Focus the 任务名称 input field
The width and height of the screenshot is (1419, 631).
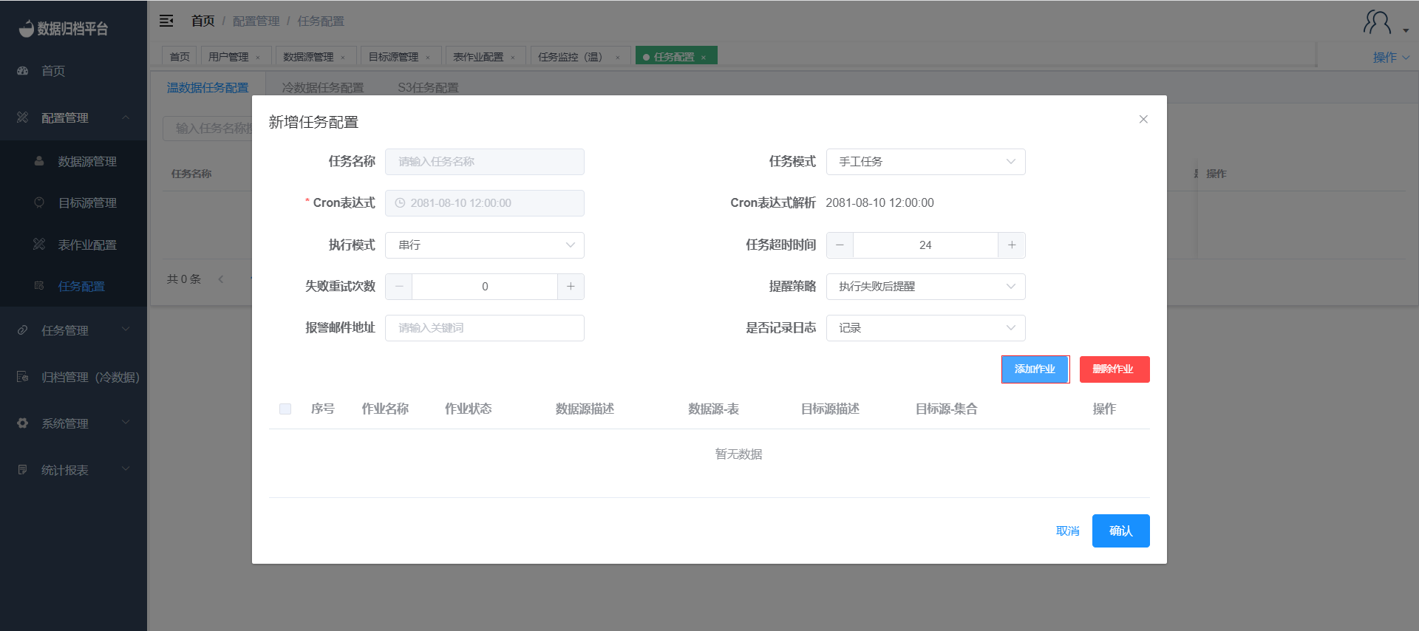(x=485, y=162)
